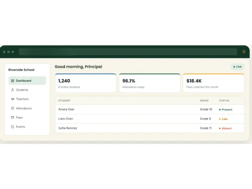The width and height of the screenshot is (252, 189).
Task: Go to Teachers in sidebar
Action: click(x=27, y=99)
